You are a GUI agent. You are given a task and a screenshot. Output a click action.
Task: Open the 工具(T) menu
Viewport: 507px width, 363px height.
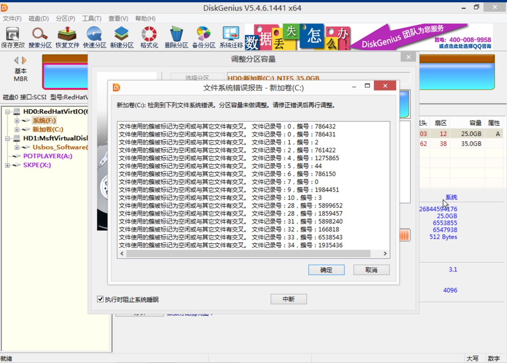92,18
